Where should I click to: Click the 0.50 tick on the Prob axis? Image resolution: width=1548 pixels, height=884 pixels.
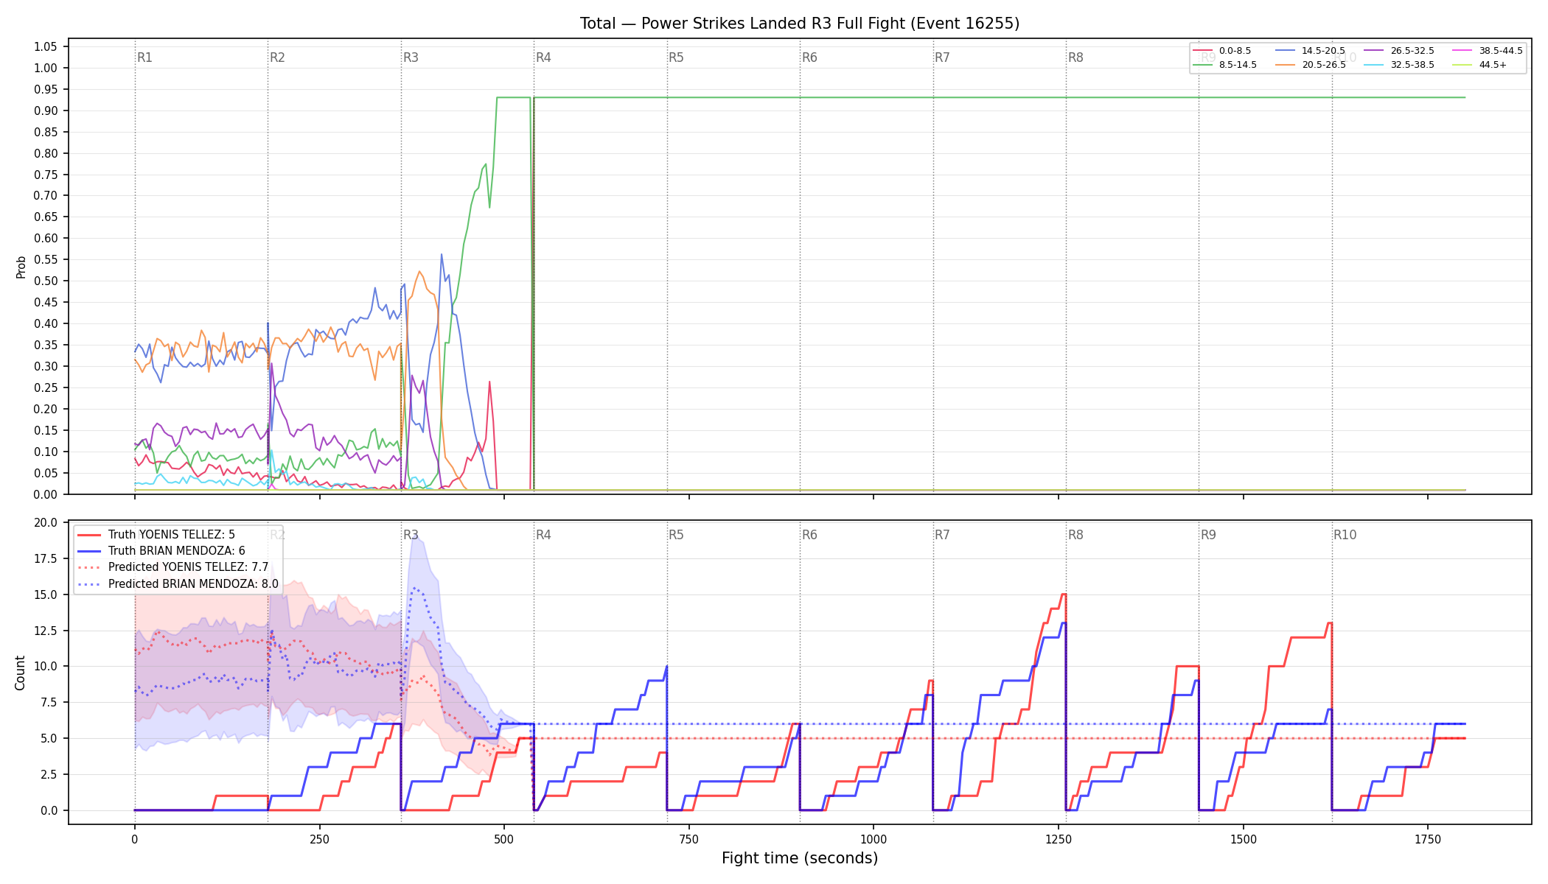pyautogui.click(x=46, y=281)
